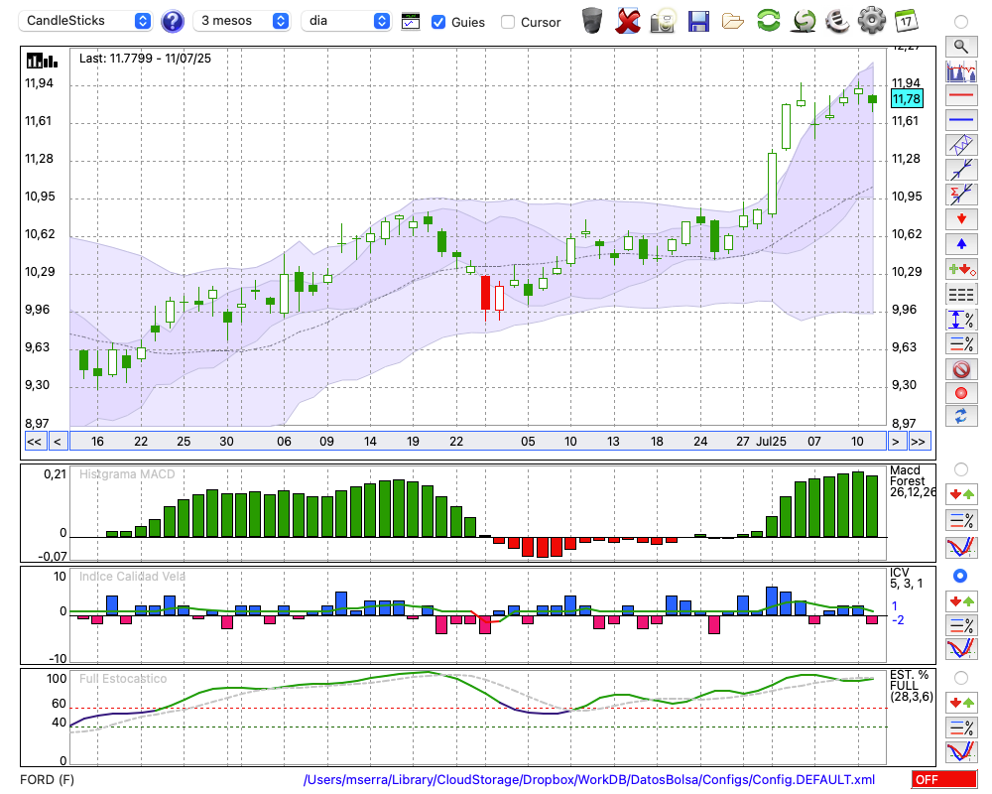The height and width of the screenshot is (794, 992).
Task: Select the sigma regression line tool
Action: 961,194
